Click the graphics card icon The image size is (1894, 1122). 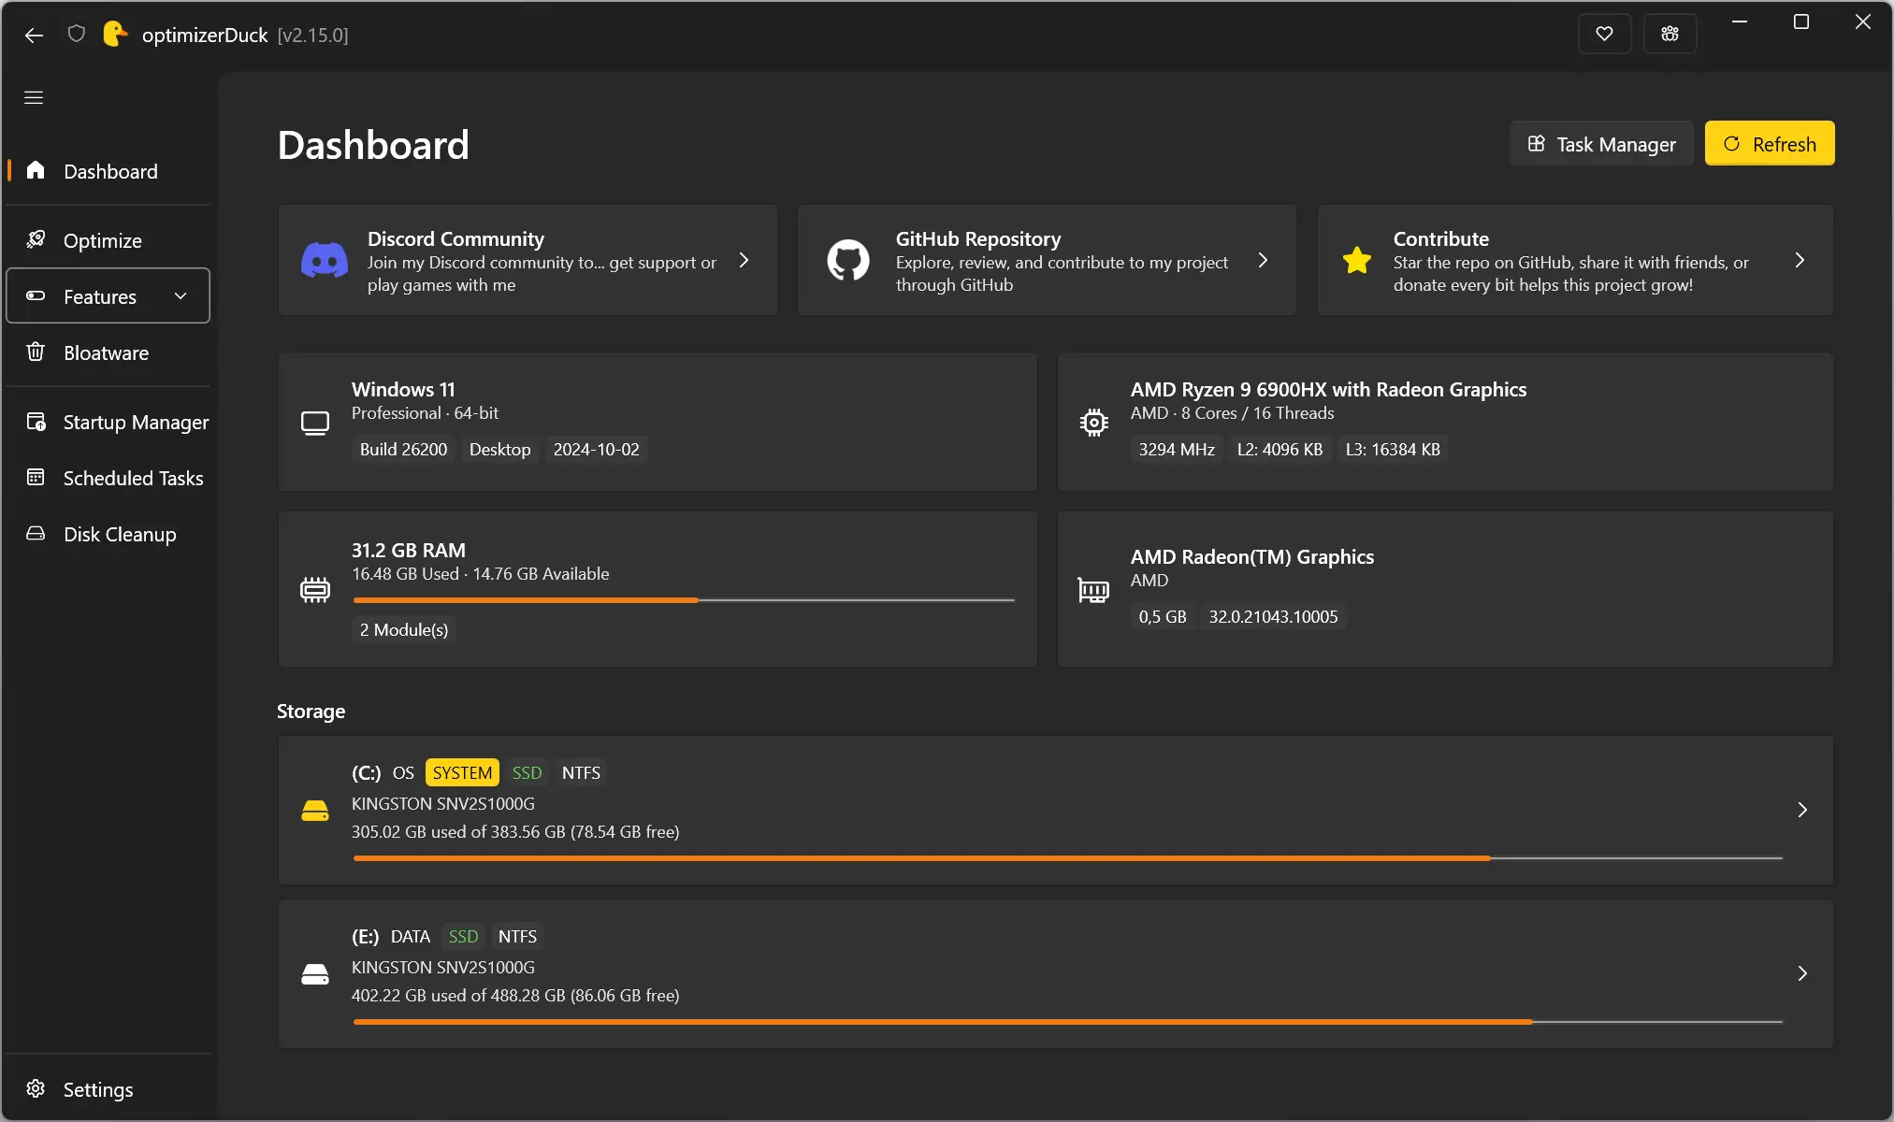pos(1093,590)
